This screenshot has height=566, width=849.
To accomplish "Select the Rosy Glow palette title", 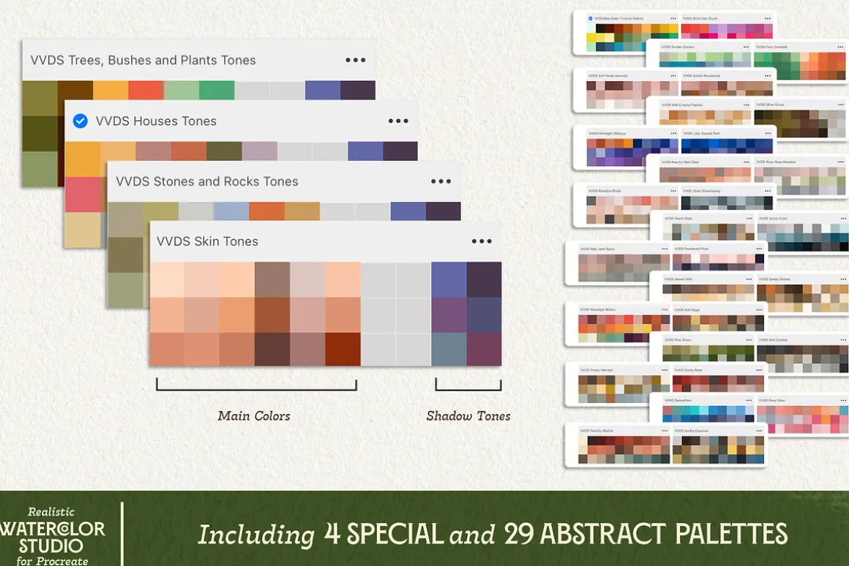I will (772, 401).
